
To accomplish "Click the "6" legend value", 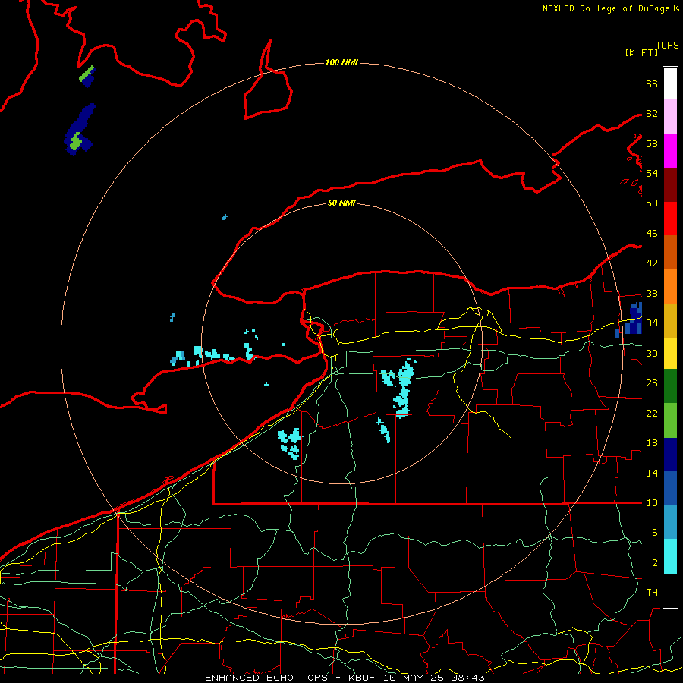I will (x=654, y=533).
